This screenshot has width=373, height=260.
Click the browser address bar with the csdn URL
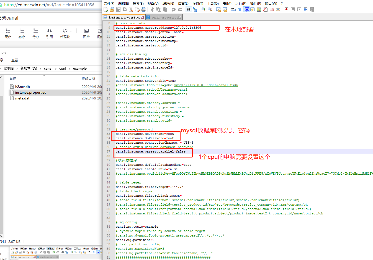click(49, 5)
